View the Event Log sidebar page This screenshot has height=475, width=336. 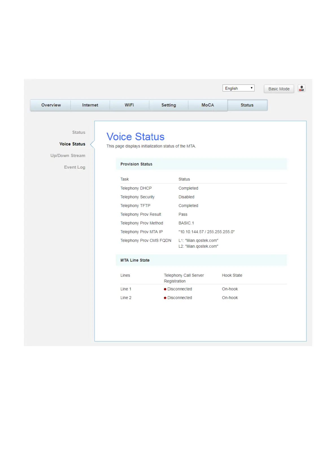[75, 167]
